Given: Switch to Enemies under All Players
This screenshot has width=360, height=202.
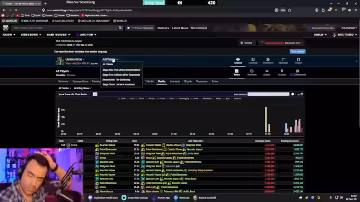Looking at the screenshot, I should click(71, 75).
